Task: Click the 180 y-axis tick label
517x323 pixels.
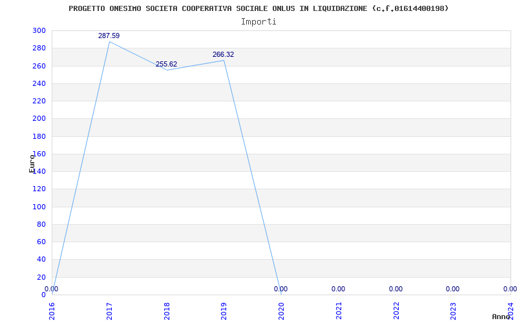Action: click(x=39, y=136)
